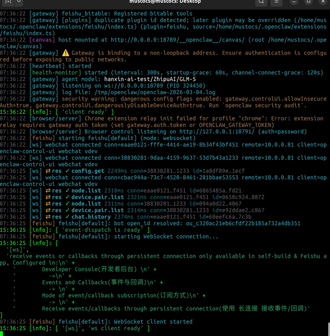Click the chat.history method name
This screenshot has width=330, height=336.
tap(91, 217)
